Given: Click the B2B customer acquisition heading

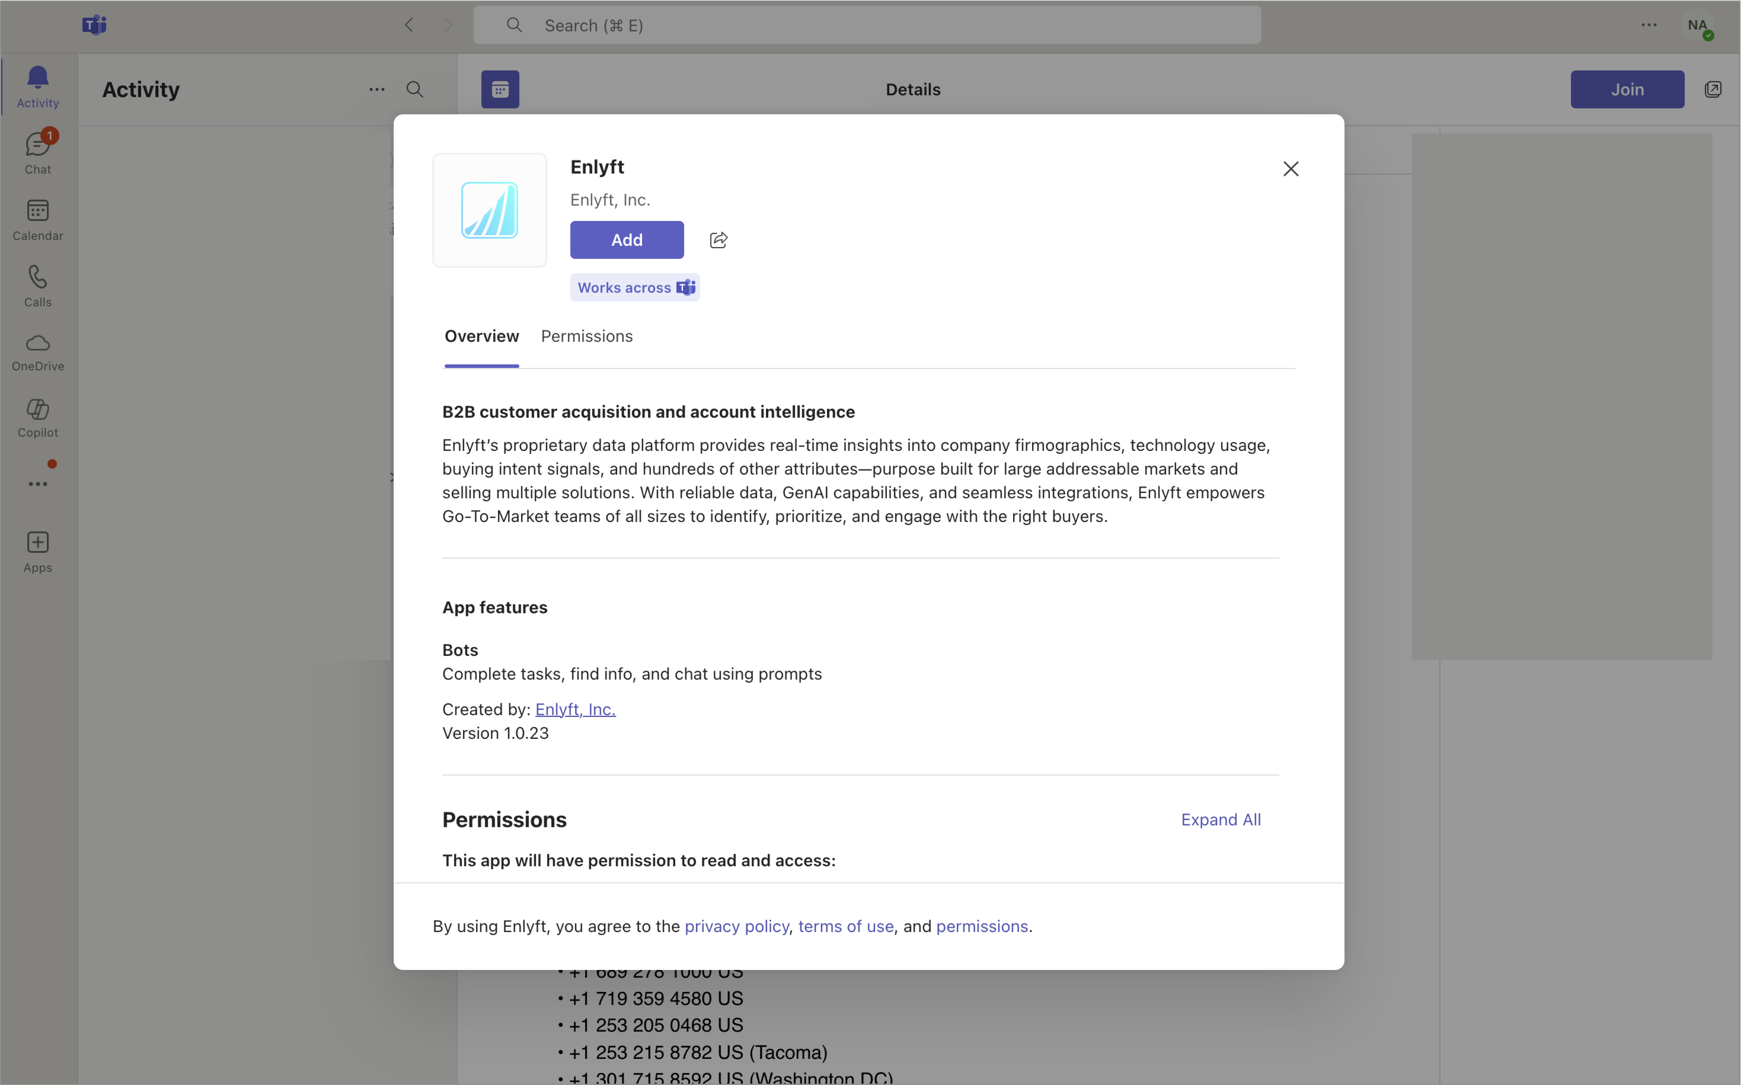Looking at the screenshot, I should (649, 412).
